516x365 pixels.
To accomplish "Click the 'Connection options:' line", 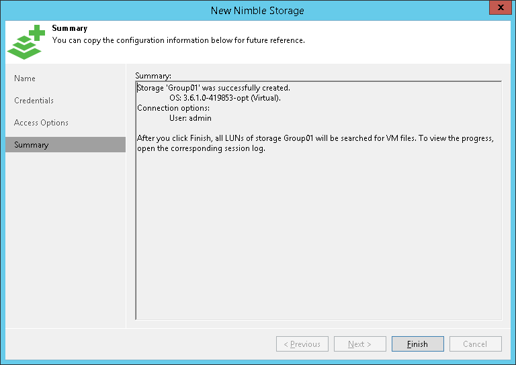I will [173, 108].
